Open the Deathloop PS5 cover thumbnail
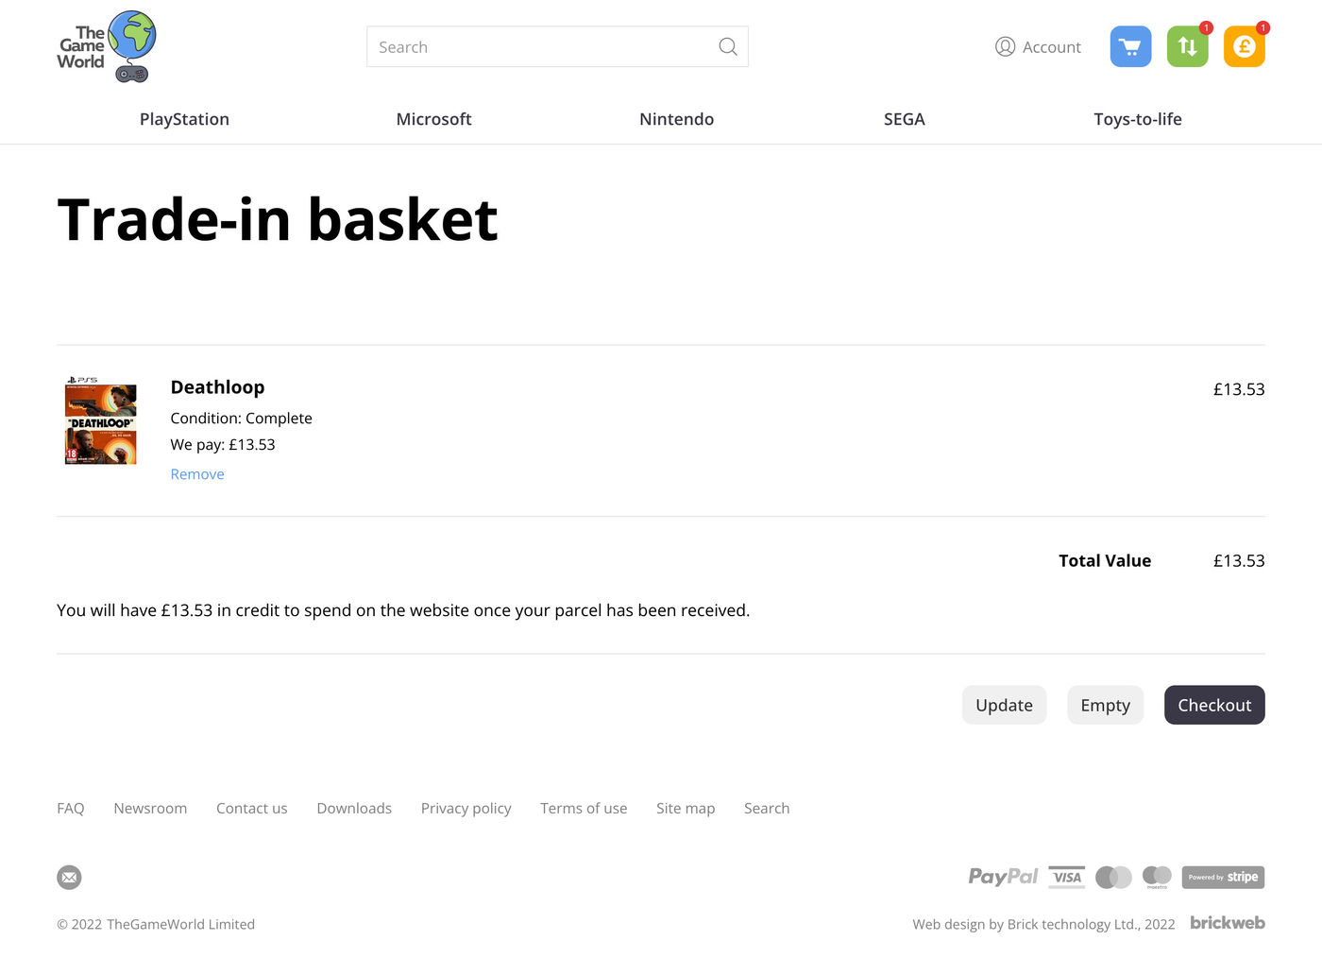This screenshot has height=958, width=1322. pyautogui.click(x=100, y=422)
